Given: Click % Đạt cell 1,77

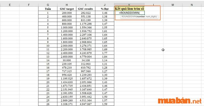Looking at the screenshot, I should pos(105,53).
